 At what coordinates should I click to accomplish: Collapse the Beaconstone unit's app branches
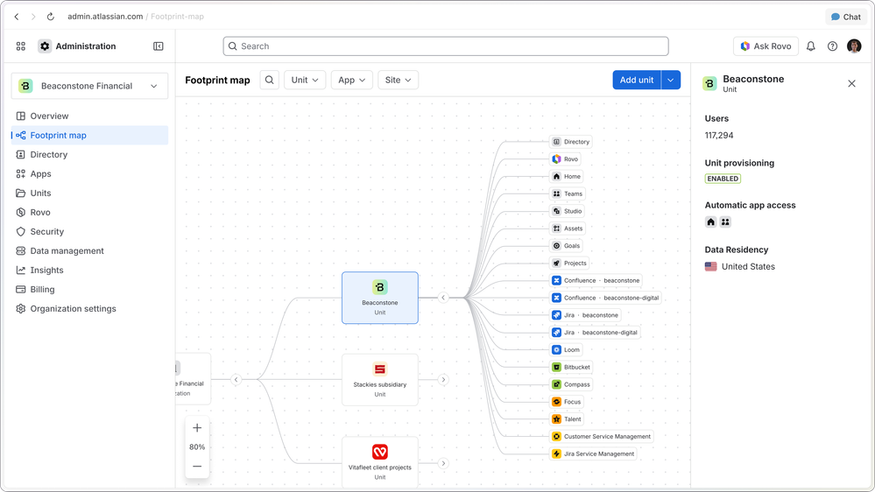(x=443, y=298)
